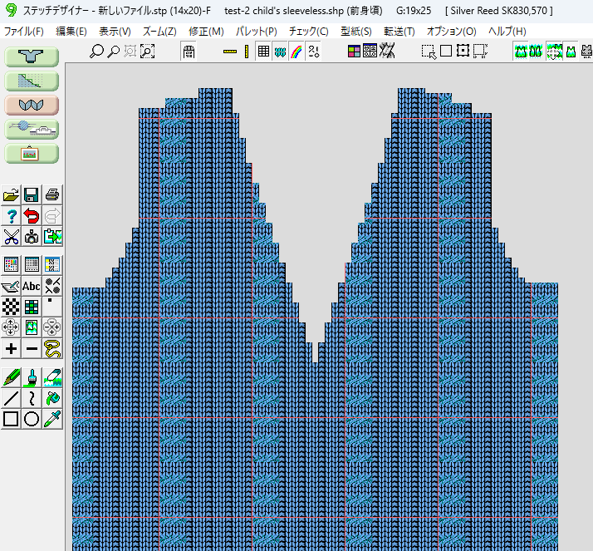Image resolution: width=593 pixels, height=551 pixels.
Task: Expand the ズーム(Z) menu
Action: pyautogui.click(x=159, y=31)
